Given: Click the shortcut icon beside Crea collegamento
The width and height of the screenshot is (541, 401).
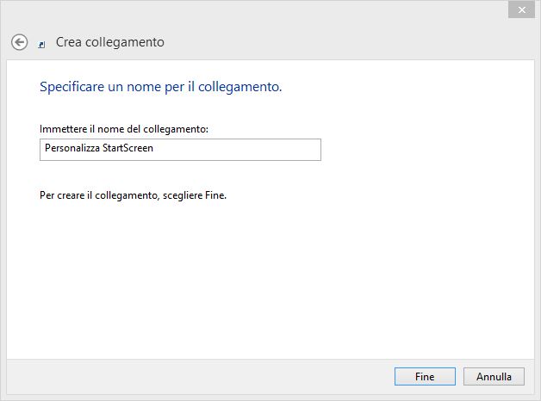Looking at the screenshot, I should [41, 45].
